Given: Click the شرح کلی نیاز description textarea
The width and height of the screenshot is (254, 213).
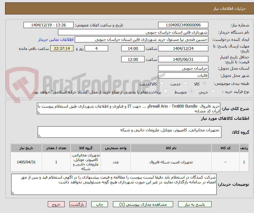Looking at the screenshot, I should point(129,108).
